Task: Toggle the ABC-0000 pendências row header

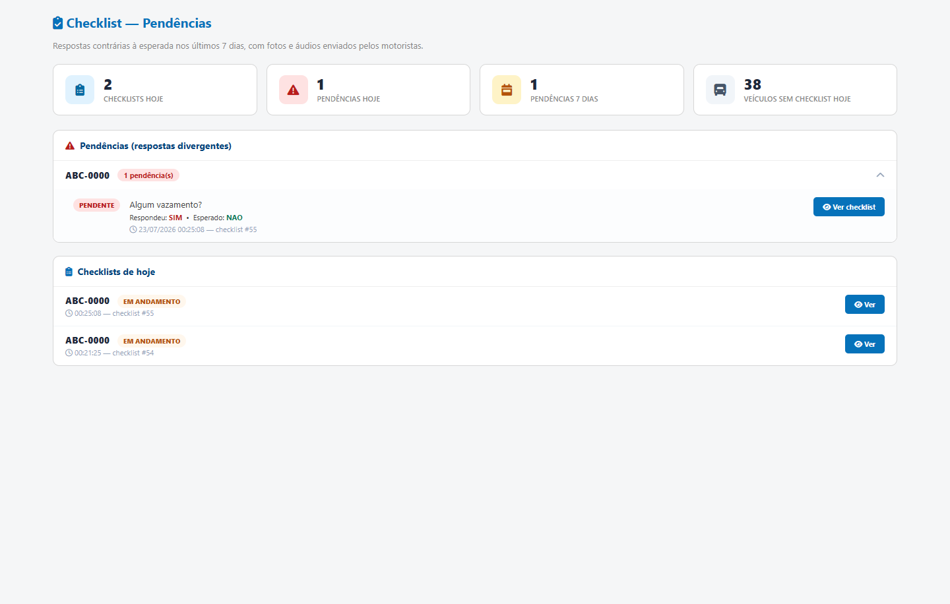Action: [475, 175]
